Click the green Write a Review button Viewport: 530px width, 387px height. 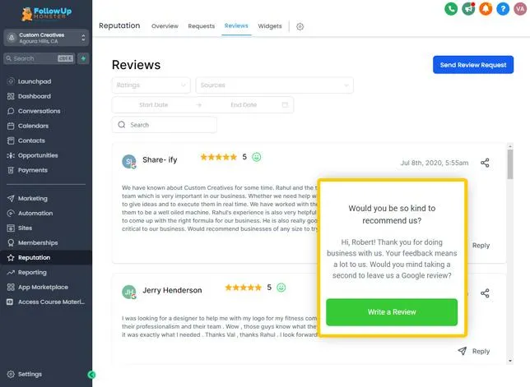click(x=392, y=312)
